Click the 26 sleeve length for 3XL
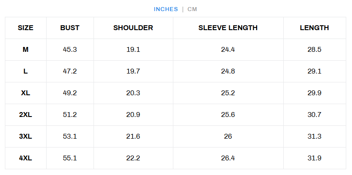The image size is (352, 175). [x=228, y=136]
